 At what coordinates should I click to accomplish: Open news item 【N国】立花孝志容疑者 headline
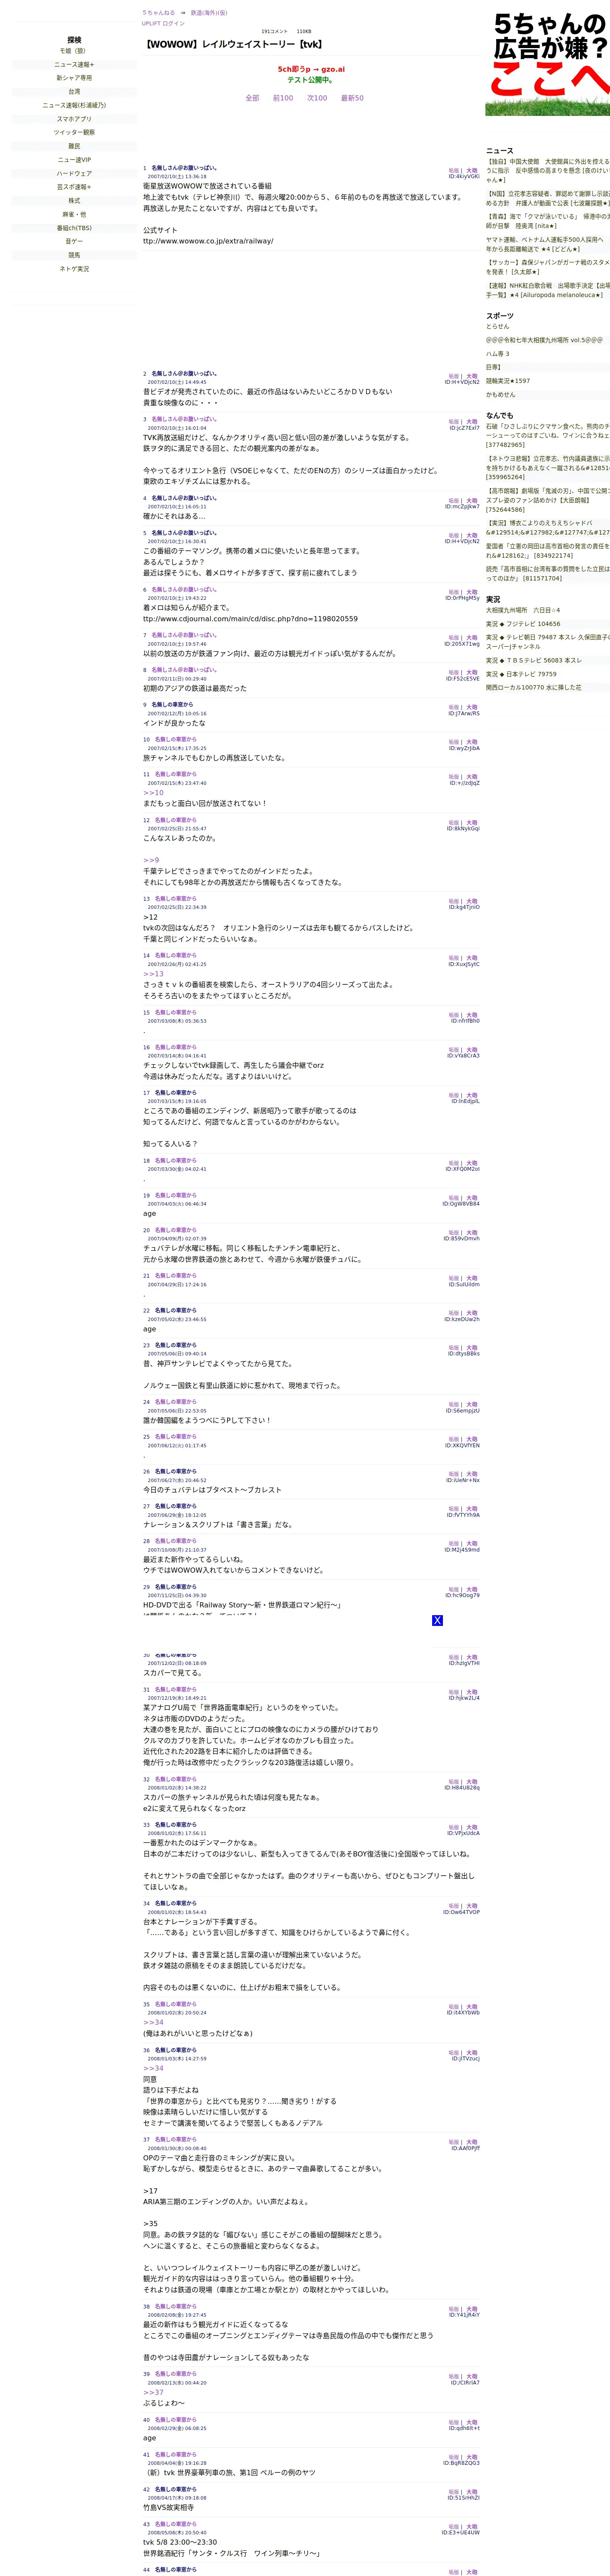pos(548,199)
